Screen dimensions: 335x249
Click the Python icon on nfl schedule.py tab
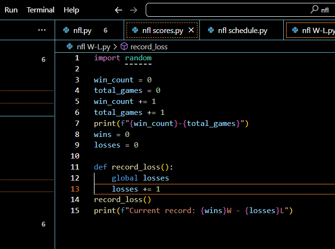(x=211, y=31)
